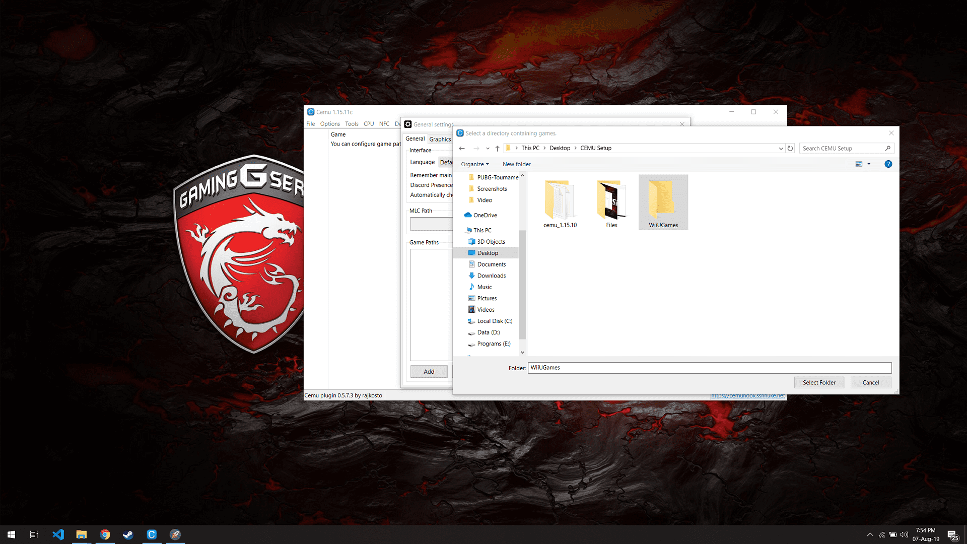Open the view options dropdown arrow
Image resolution: width=967 pixels, height=544 pixels.
tap(869, 164)
